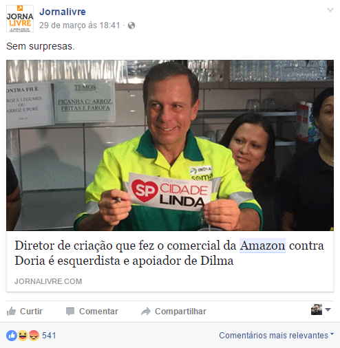Click the post timestamp 29 de março
This screenshot has height=348, width=340.
[79, 25]
